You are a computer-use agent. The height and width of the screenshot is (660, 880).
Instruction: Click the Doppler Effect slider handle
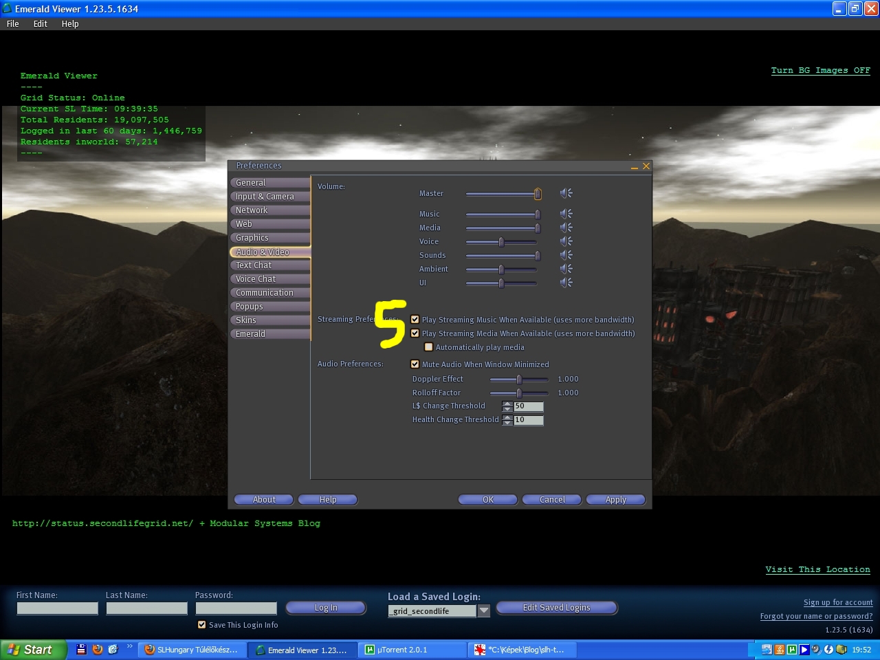519,379
